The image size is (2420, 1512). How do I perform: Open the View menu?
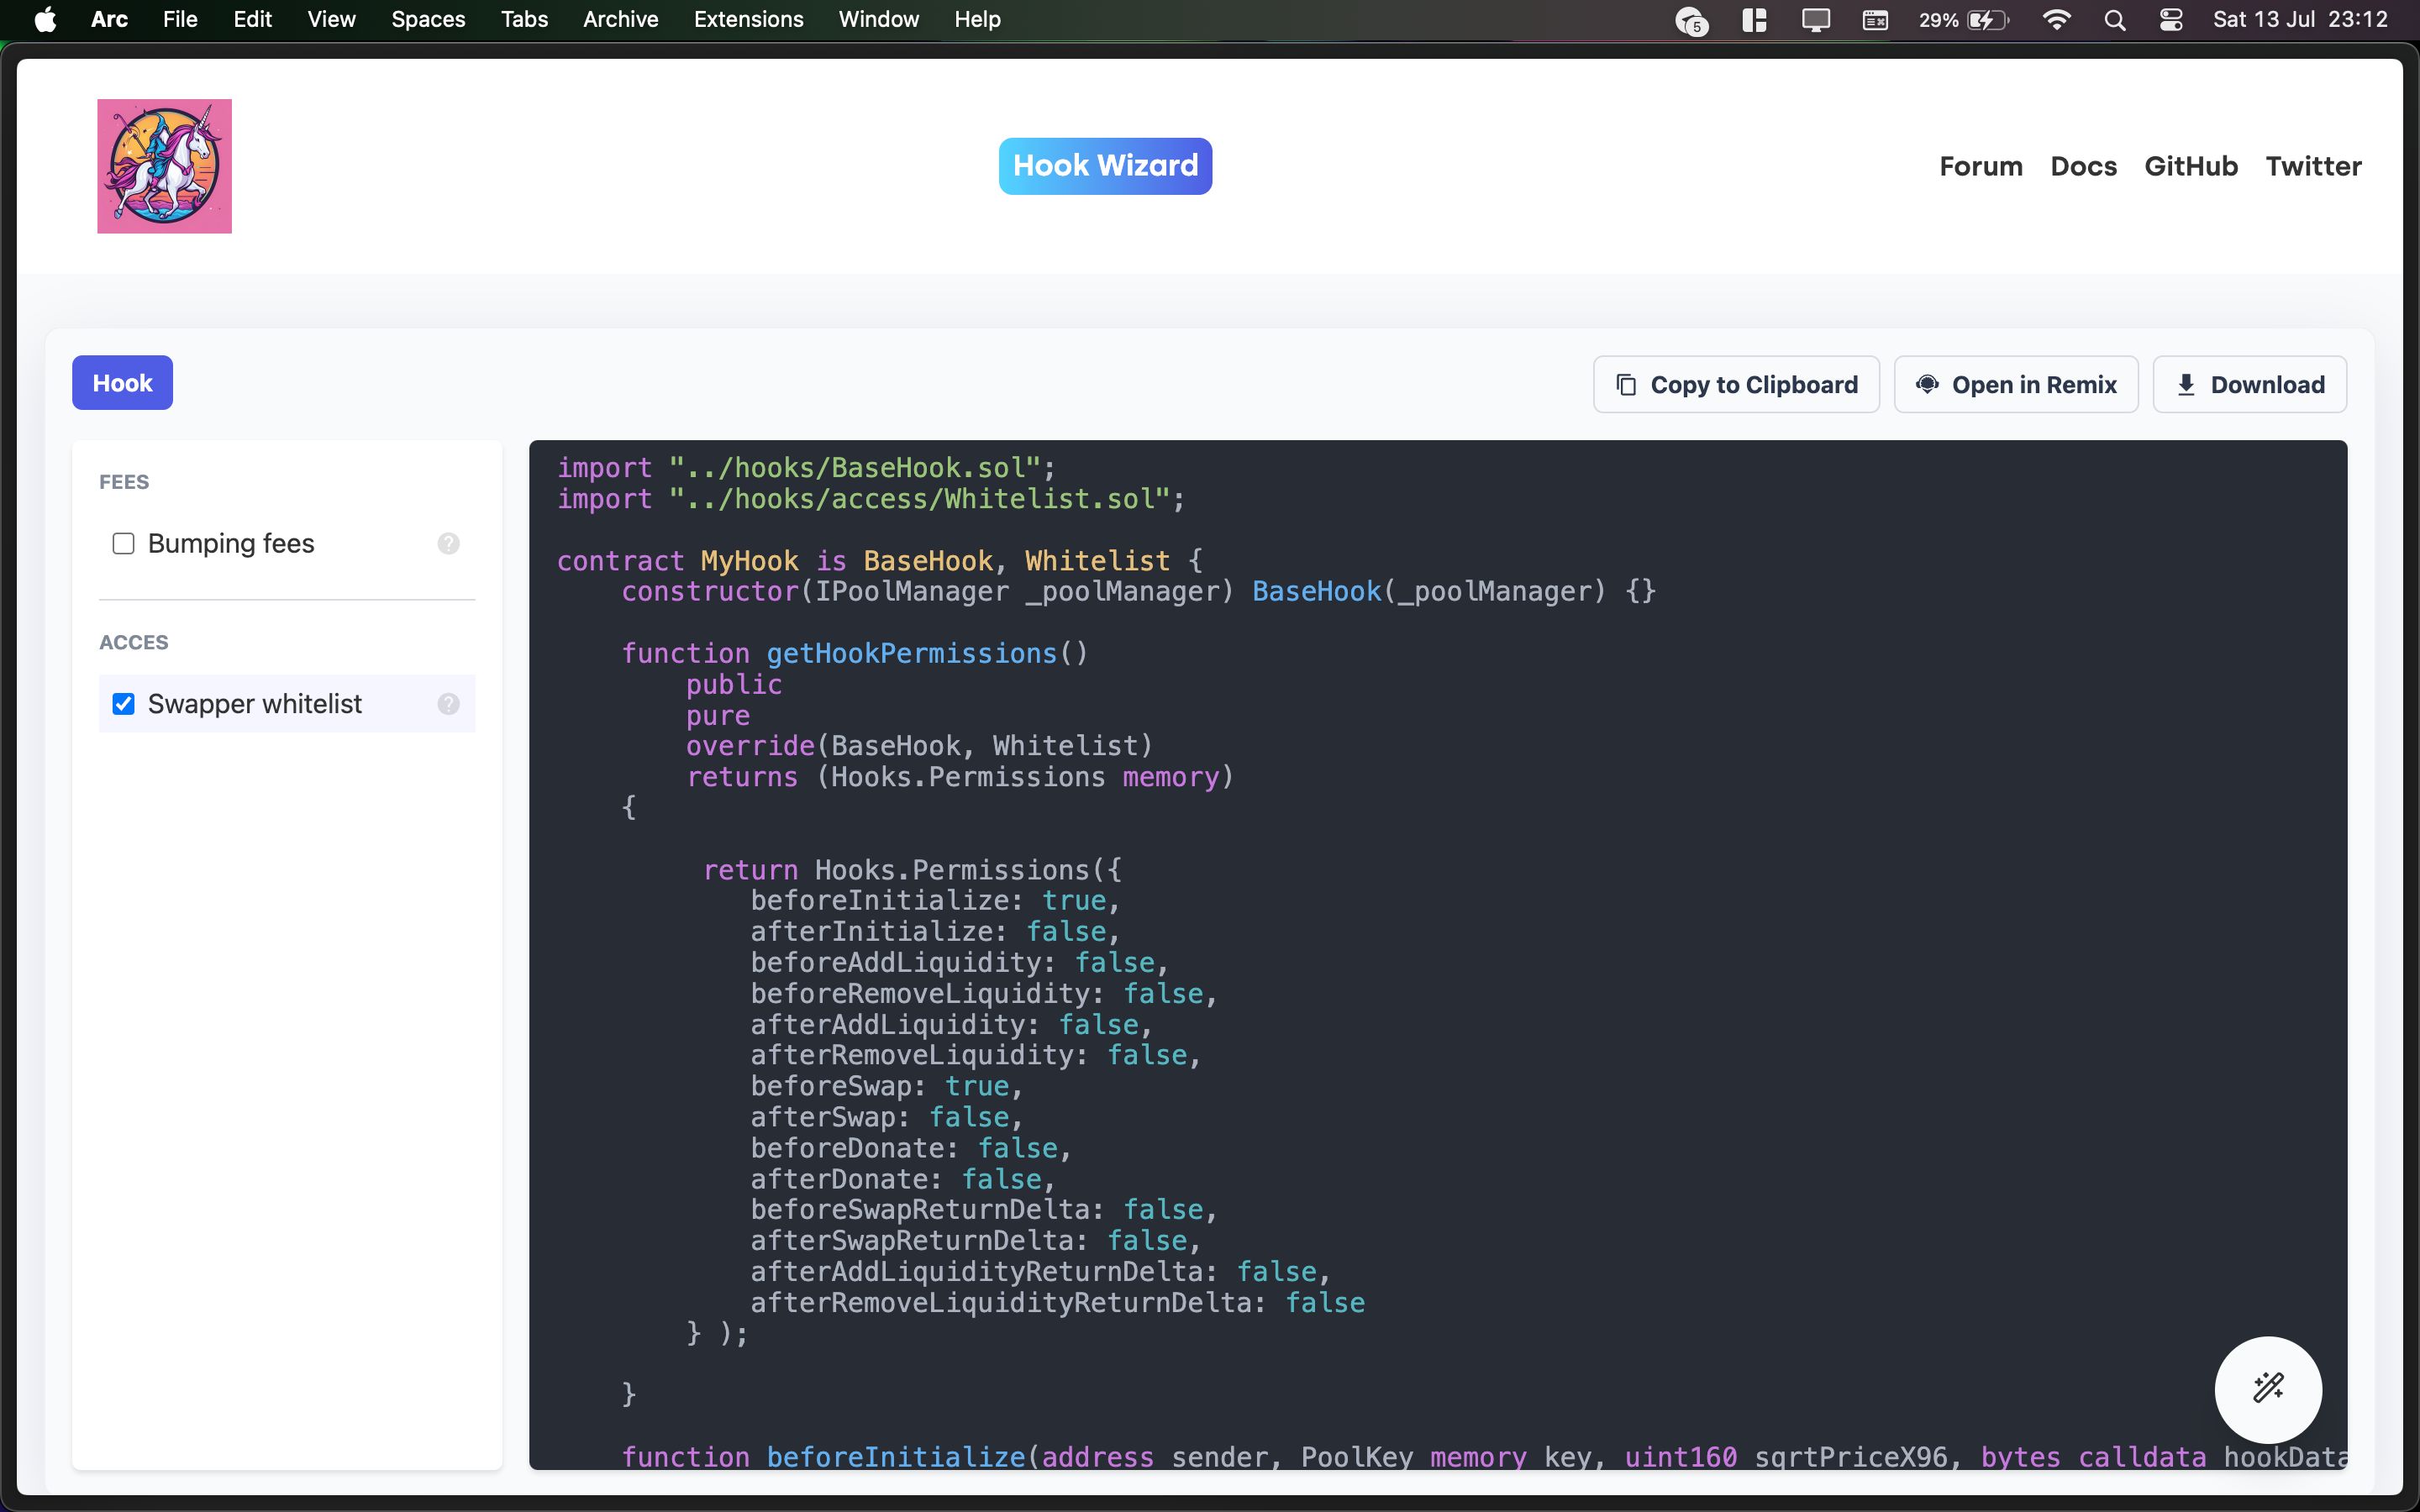click(331, 20)
